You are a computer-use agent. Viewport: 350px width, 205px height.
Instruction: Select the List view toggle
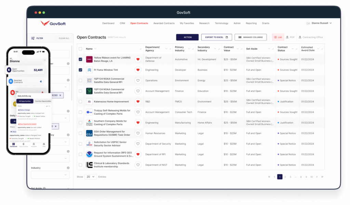click(278, 37)
